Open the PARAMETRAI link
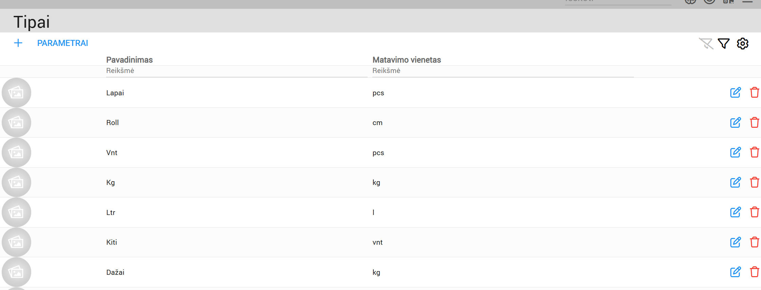The height and width of the screenshot is (290, 761). point(62,43)
